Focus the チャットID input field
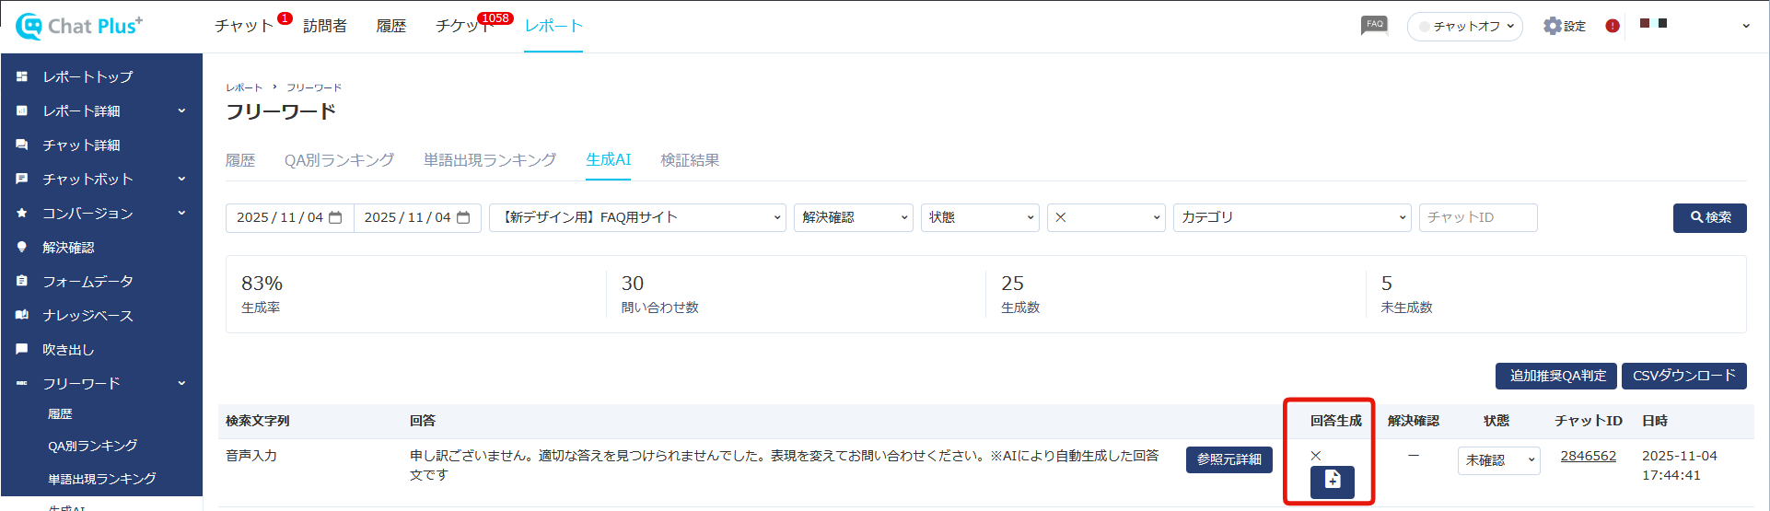The width and height of the screenshot is (1770, 511). (x=1477, y=218)
